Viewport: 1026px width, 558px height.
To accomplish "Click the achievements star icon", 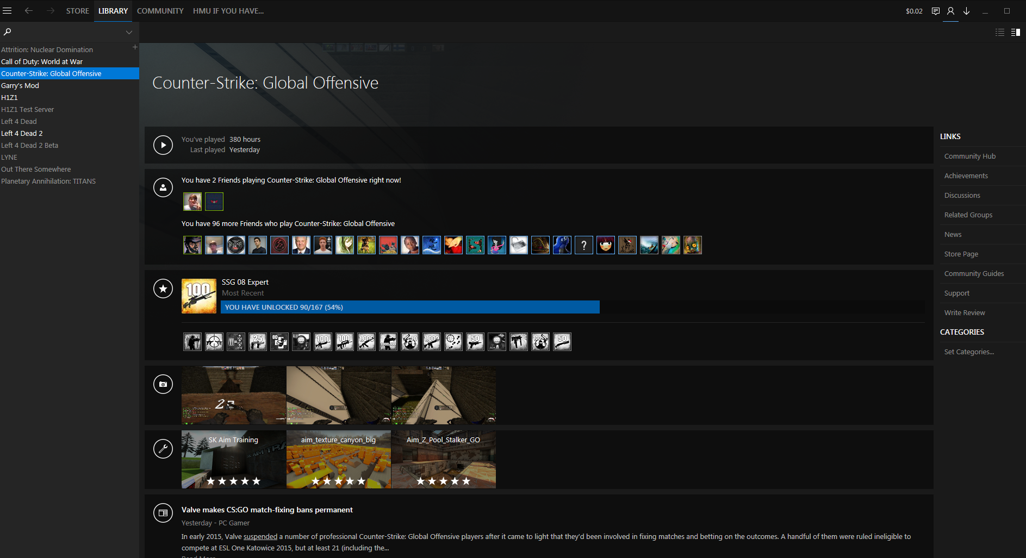I will (163, 289).
